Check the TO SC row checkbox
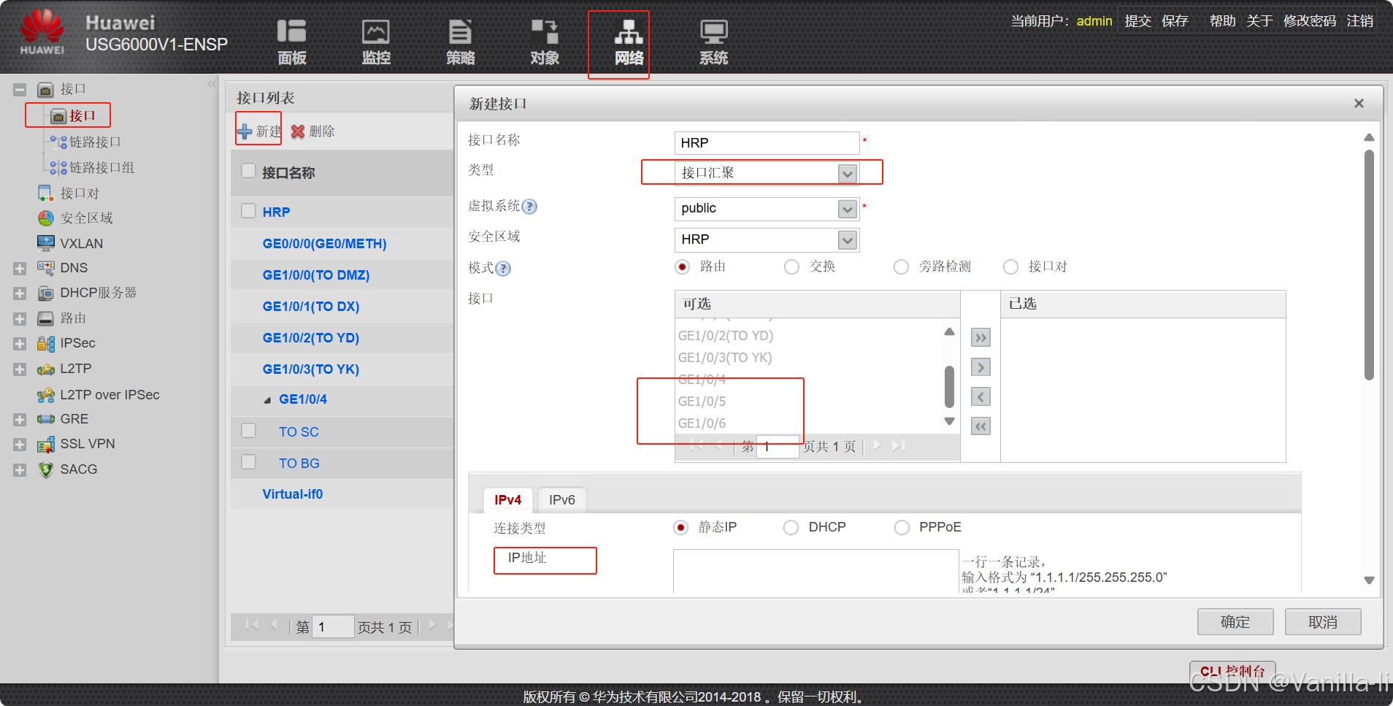This screenshot has width=1393, height=706. tap(248, 430)
